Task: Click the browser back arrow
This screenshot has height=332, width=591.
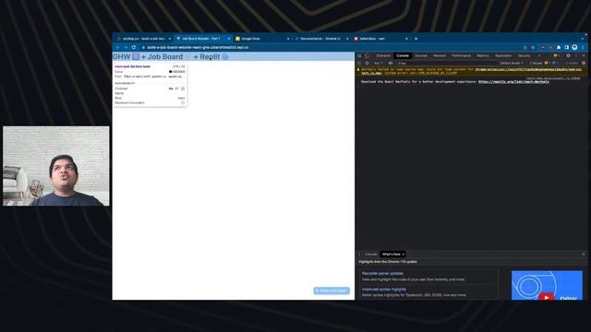Action: (x=117, y=47)
